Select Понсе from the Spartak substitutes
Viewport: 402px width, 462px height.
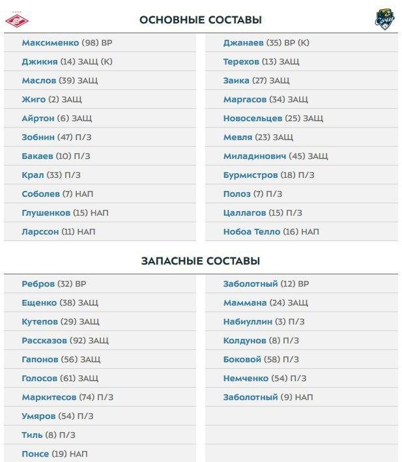pyautogui.click(x=36, y=454)
